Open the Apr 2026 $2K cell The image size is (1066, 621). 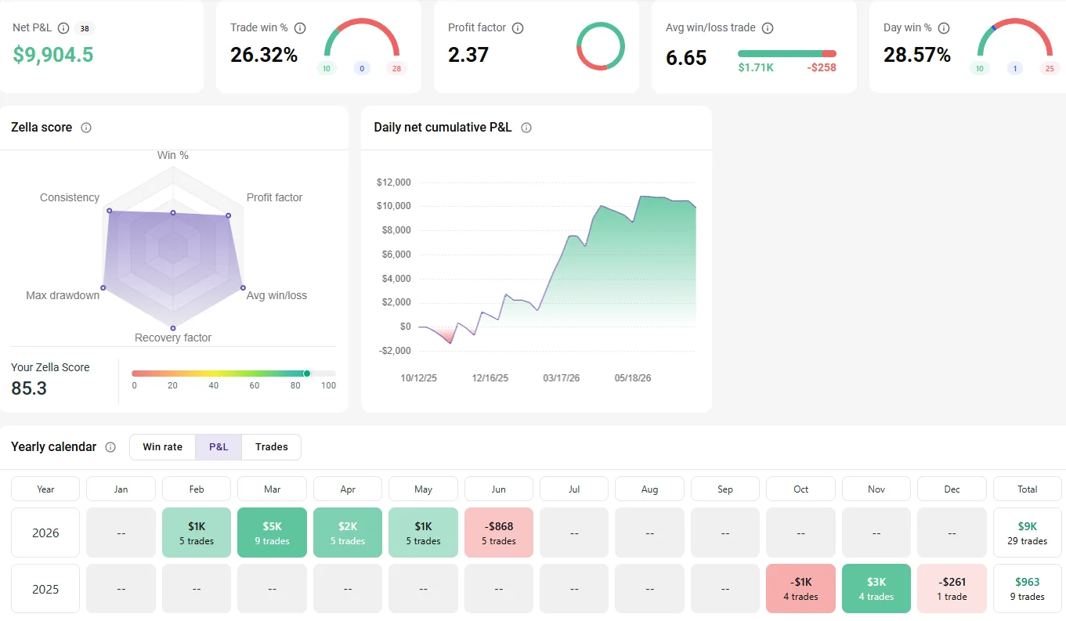pos(348,533)
